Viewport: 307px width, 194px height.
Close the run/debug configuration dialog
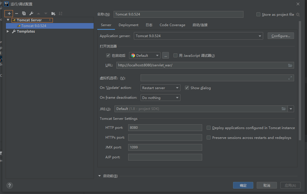point(298,4)
